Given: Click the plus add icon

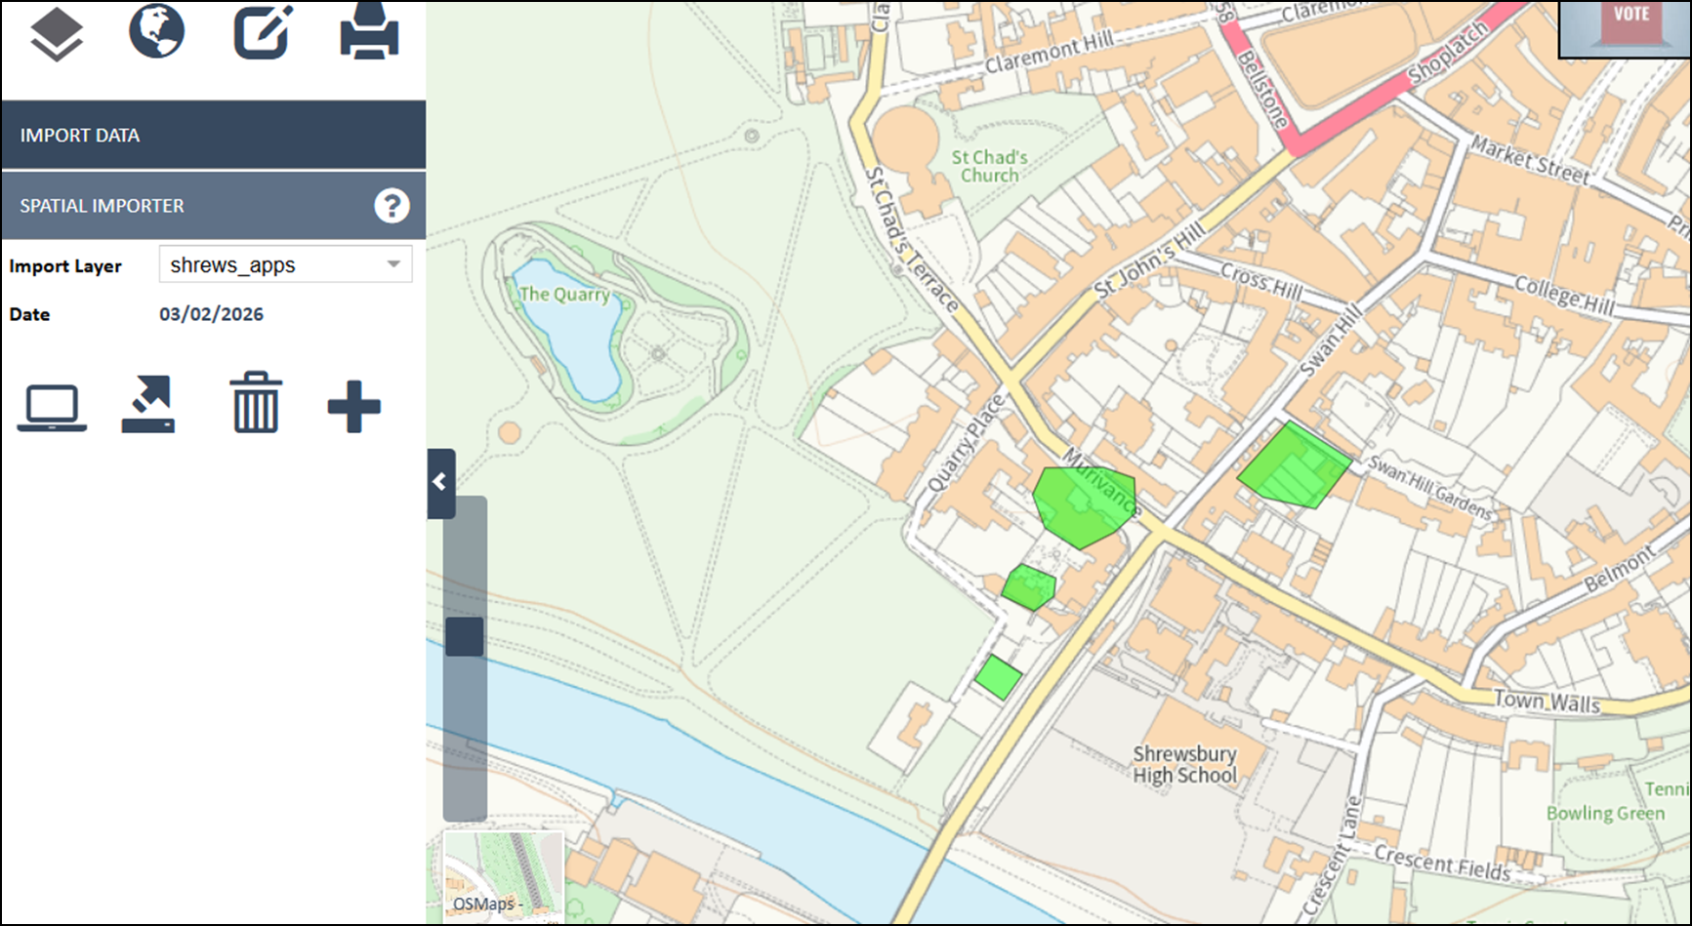Looking at the screenshot, I should point(353,406).
